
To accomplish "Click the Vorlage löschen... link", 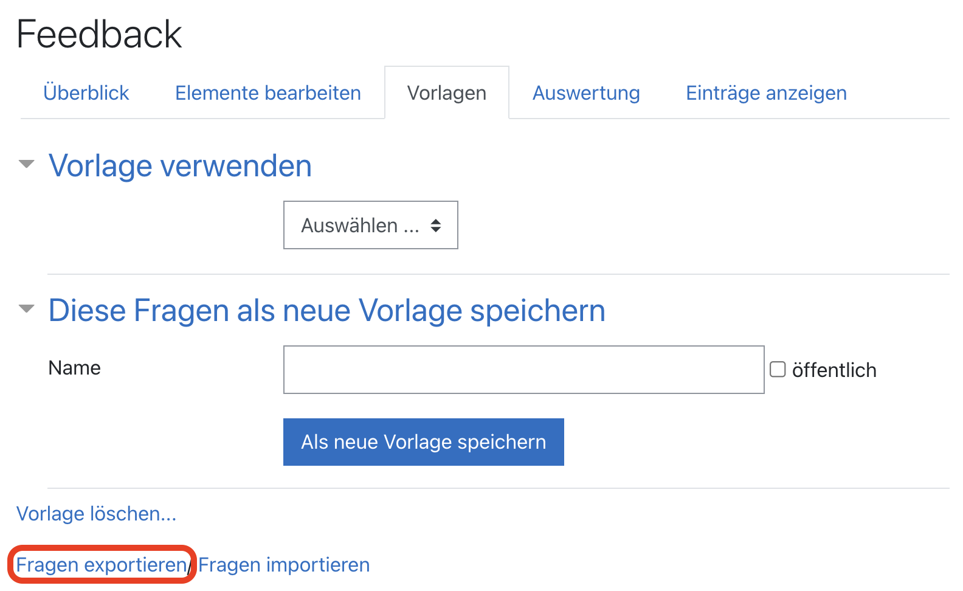I will [x=96, y=514].
